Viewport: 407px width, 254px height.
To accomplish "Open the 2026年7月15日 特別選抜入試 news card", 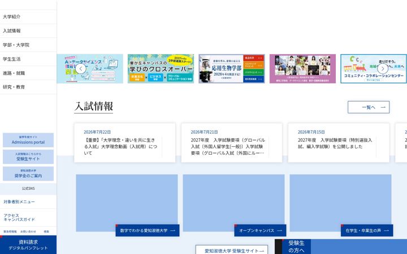I will point(339,143).
